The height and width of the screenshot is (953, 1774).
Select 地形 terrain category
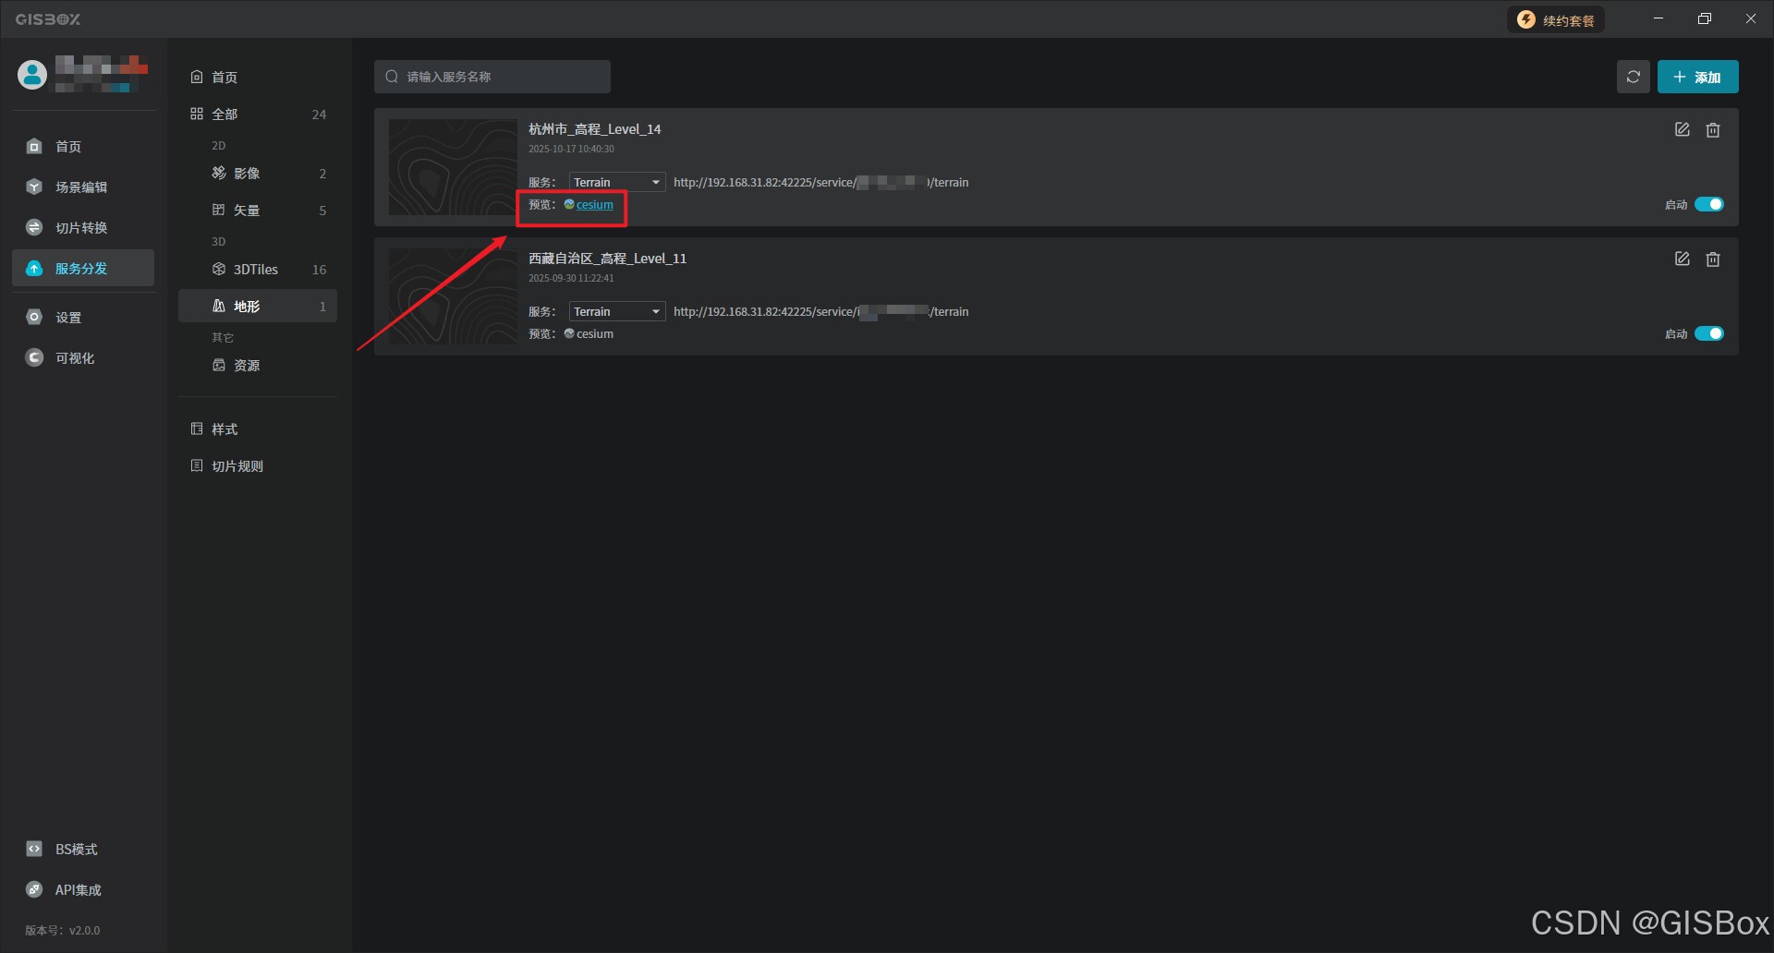tap(258, 307)
